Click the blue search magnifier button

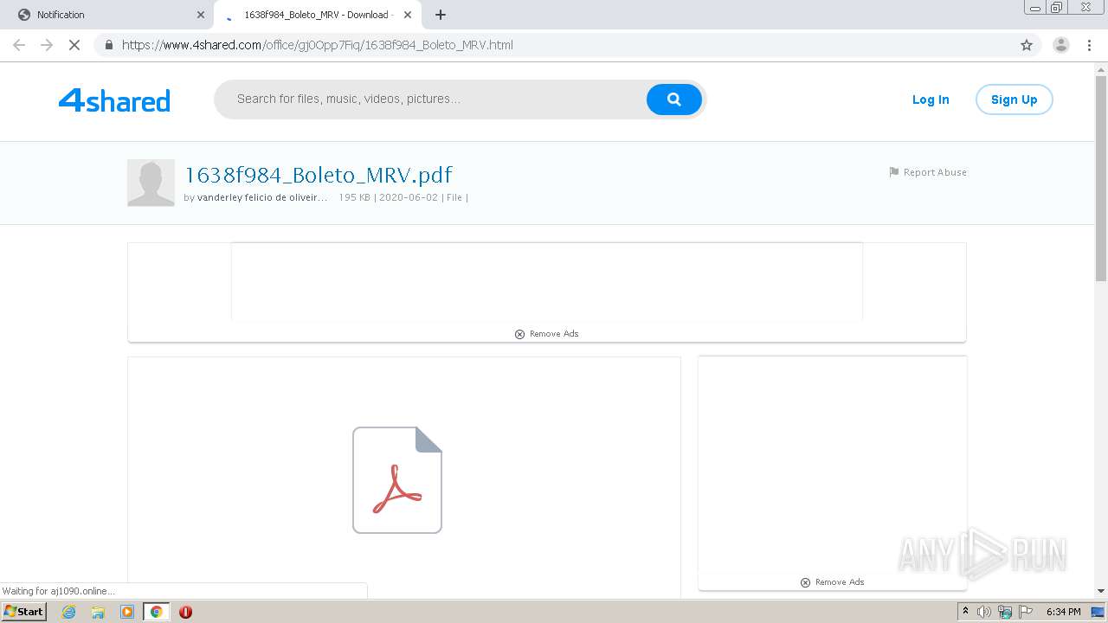tap(673, 100)
